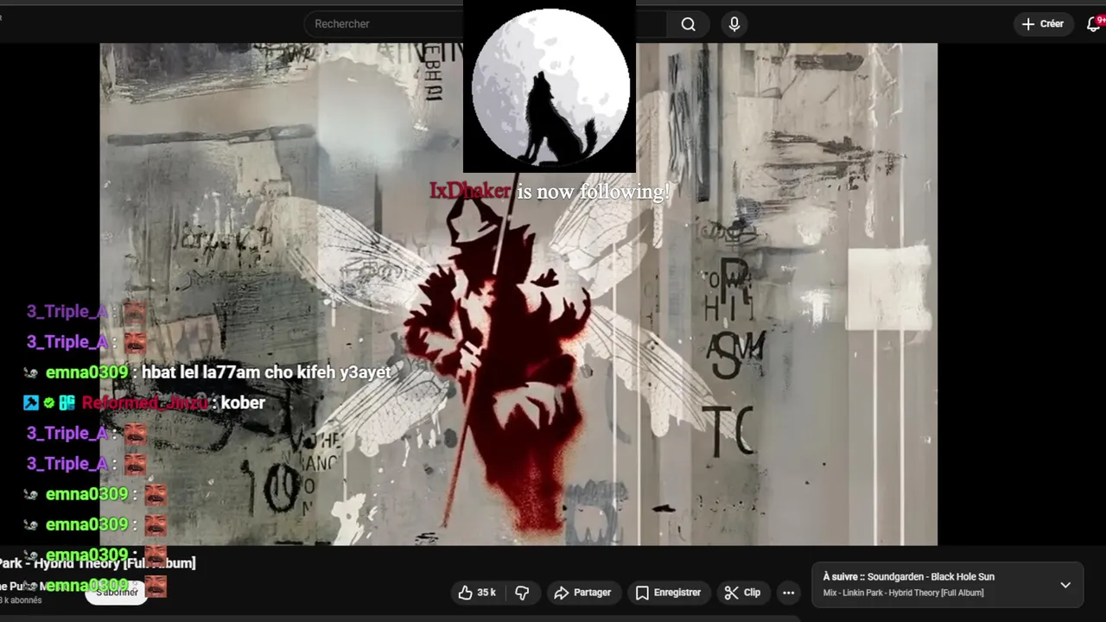This screenshot has width=1106, height=622.
Task: Activate voice search microphone
Action: point(734,24)
